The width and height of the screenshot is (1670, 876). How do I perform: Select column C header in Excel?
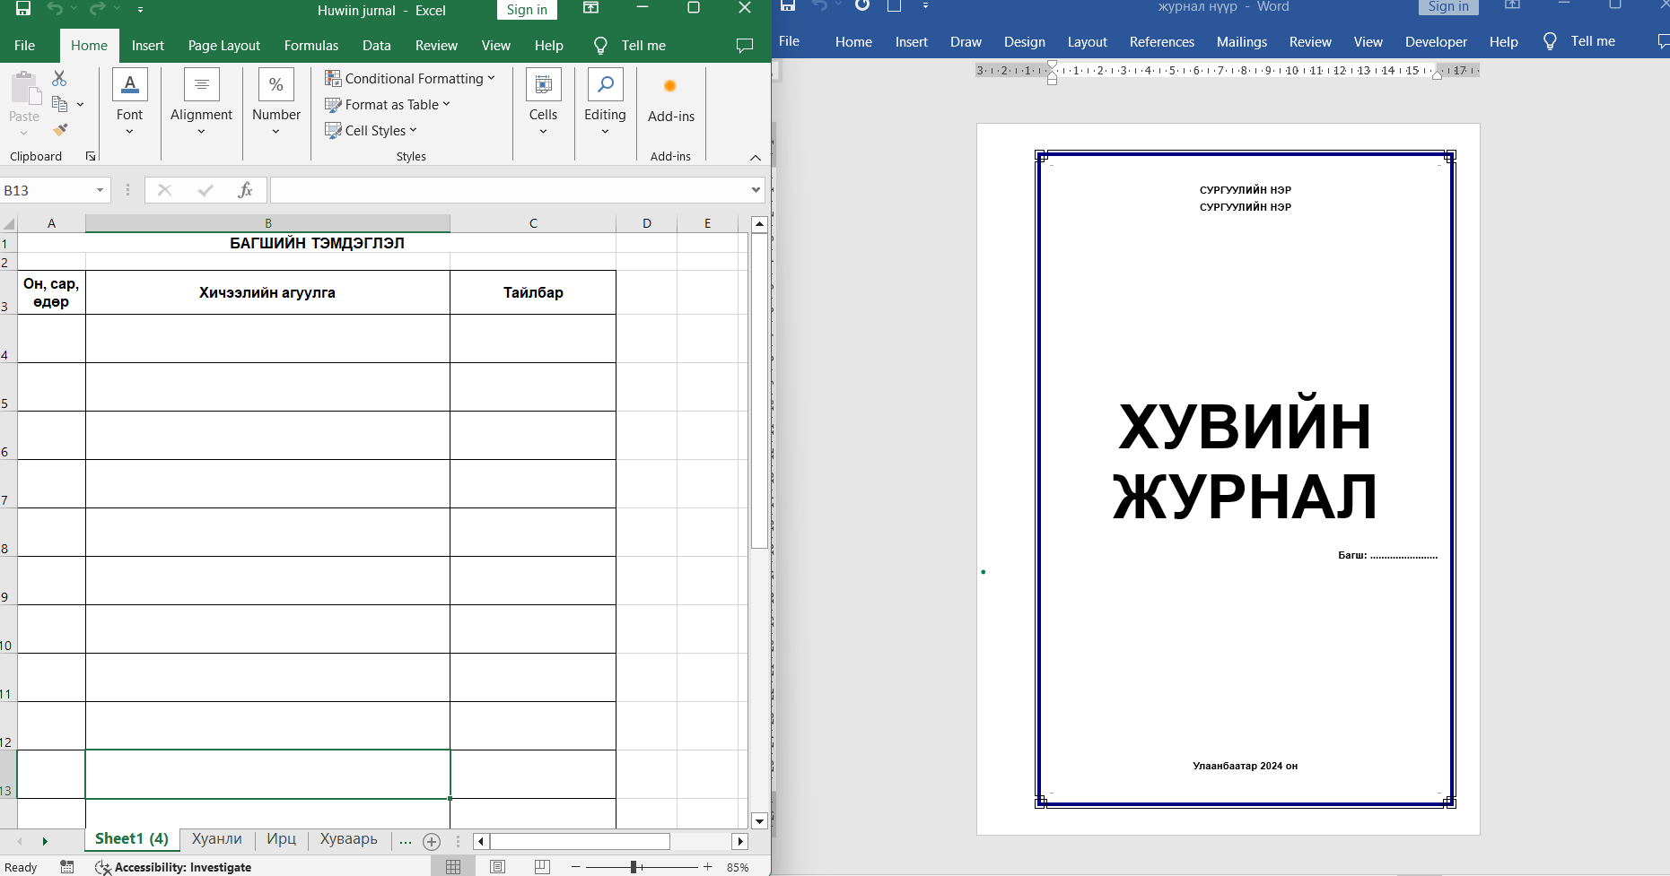pos(533,223)
